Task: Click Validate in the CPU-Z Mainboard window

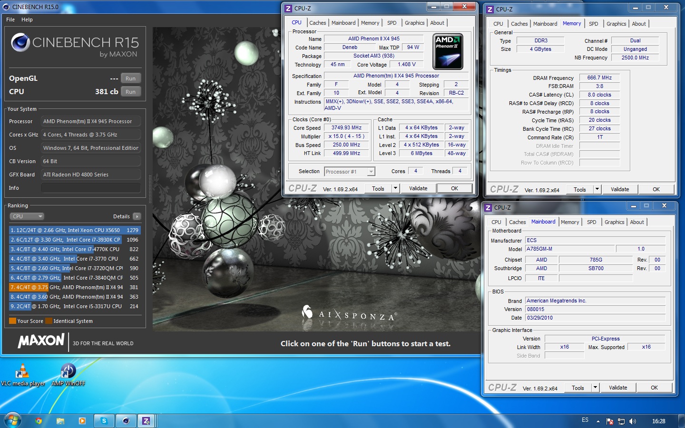Action: [x=618, y=388]
